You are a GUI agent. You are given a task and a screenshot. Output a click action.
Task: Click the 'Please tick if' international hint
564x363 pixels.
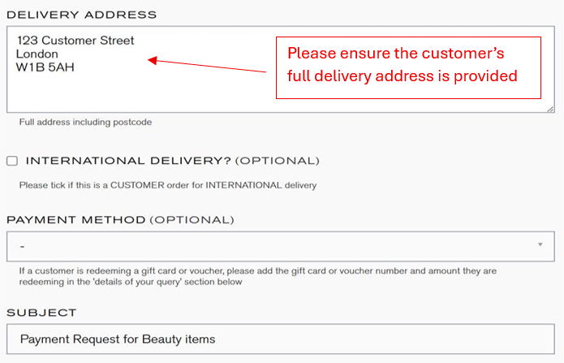167,185
